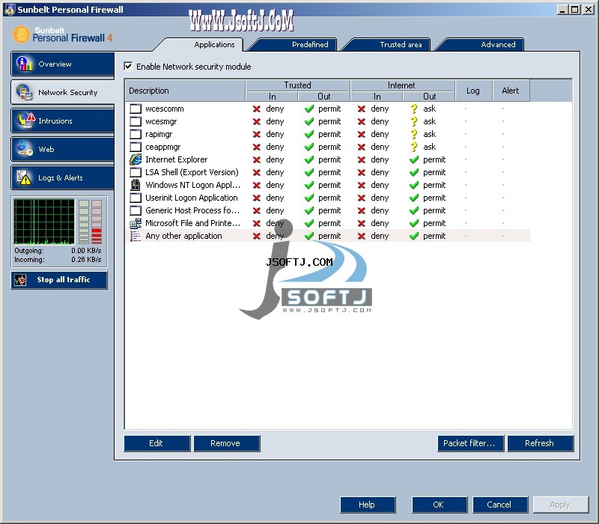599x524 pixels.
Task: Click the Trusted In column header
Action: click(x=272, y=97)
